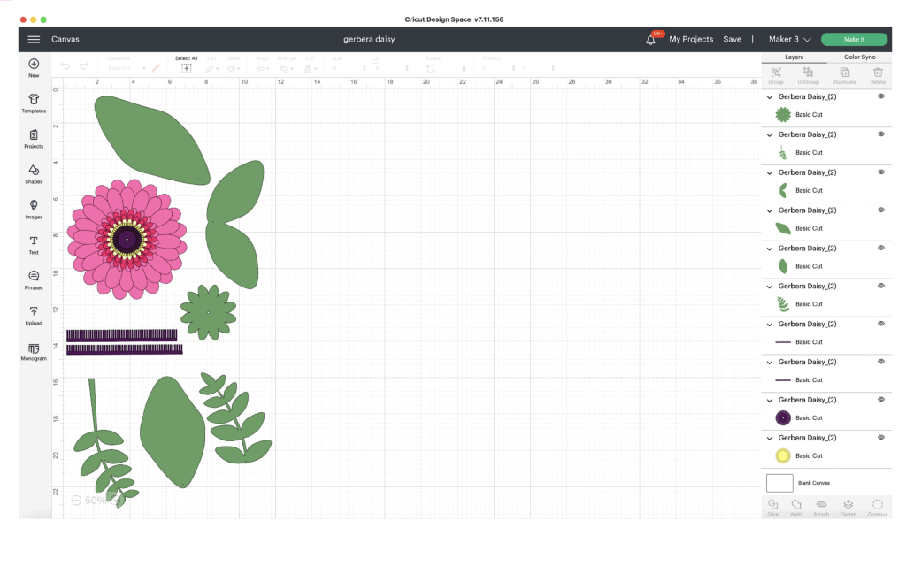
Task: Click the Rotate icon in toolbar
Action: (x=431, y=69)
